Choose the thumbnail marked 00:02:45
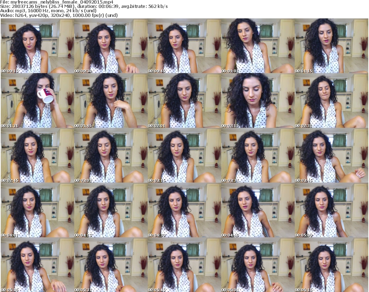 (37, 156)
